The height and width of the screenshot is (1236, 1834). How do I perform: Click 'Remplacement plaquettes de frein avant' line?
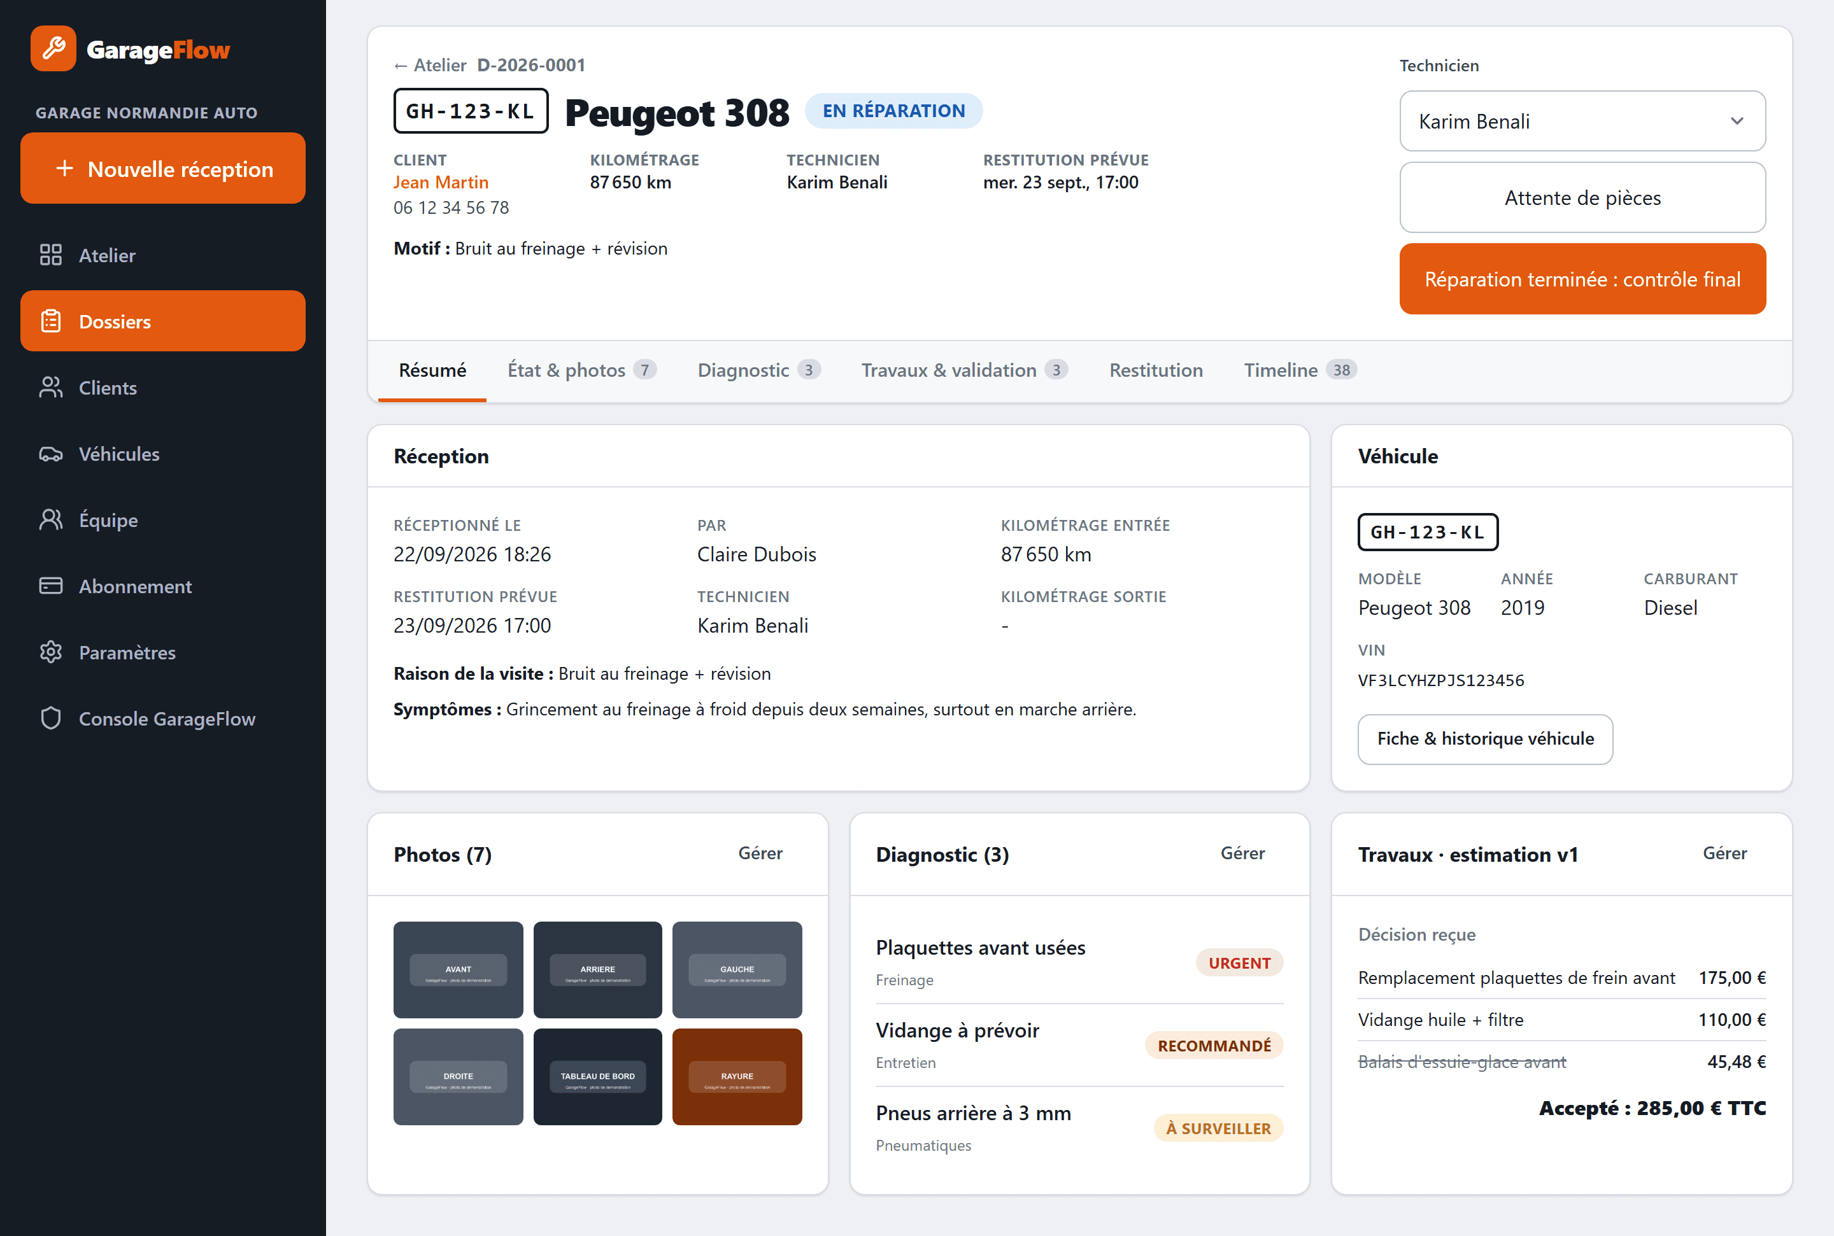(x=1561, y=978)
